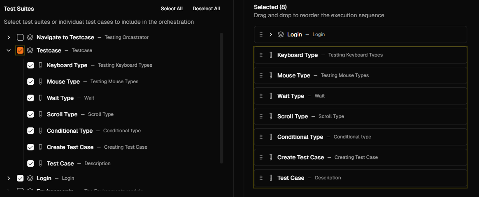This screenshot has width=479, height=197.
Task: Grab the drag handle of selected Keyboard Type
Action: click(x=261, y=55)
